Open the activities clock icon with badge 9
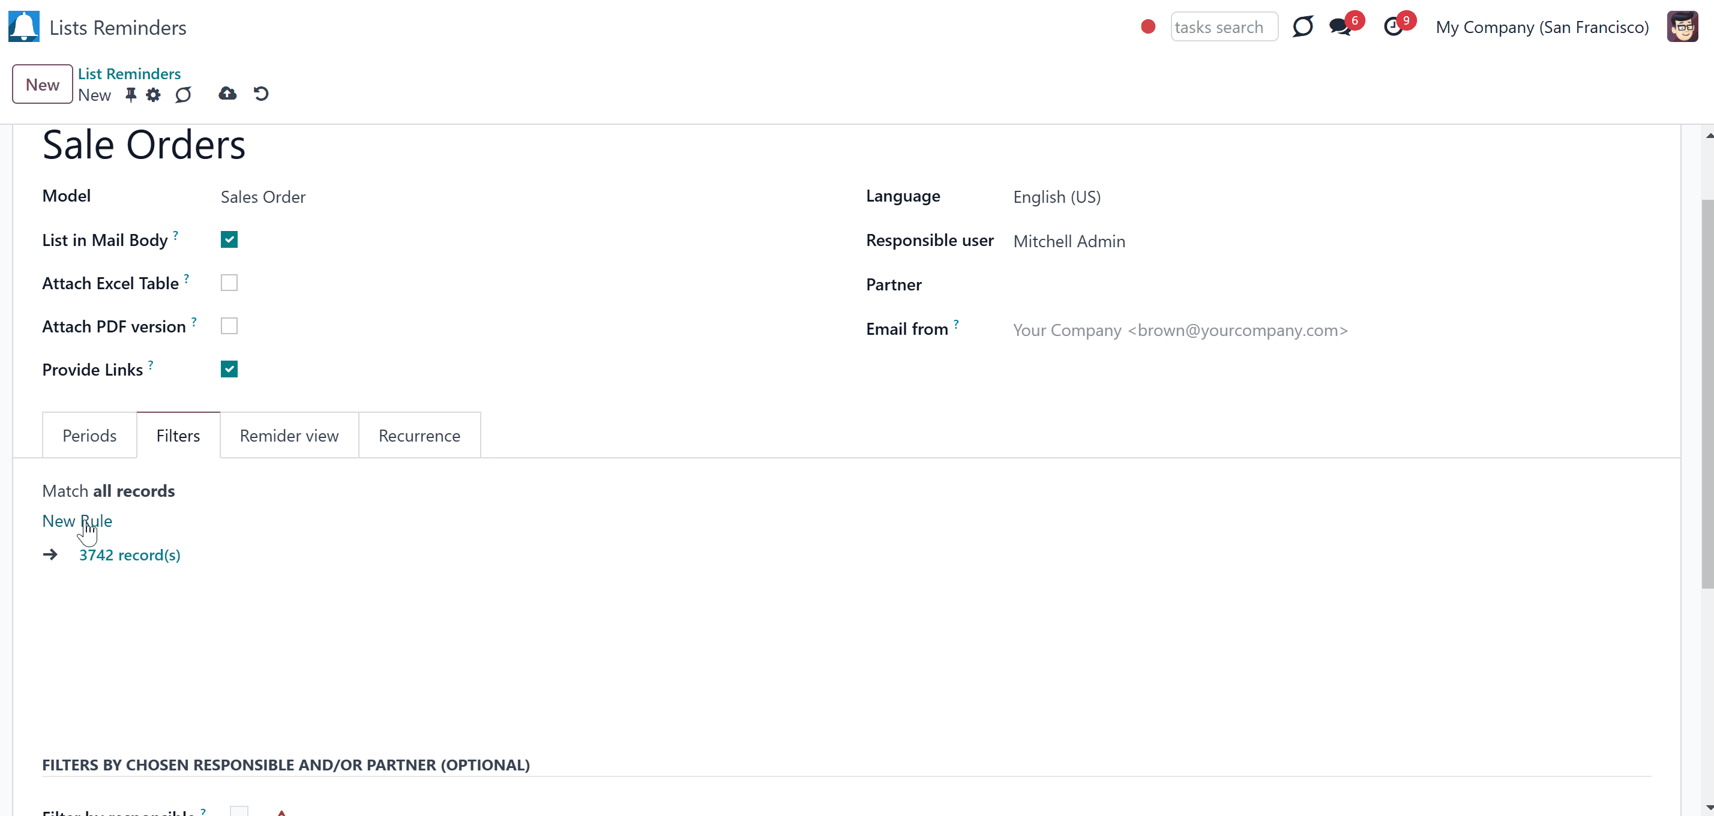This screenshot has height=816, width=1714. 1394,27
